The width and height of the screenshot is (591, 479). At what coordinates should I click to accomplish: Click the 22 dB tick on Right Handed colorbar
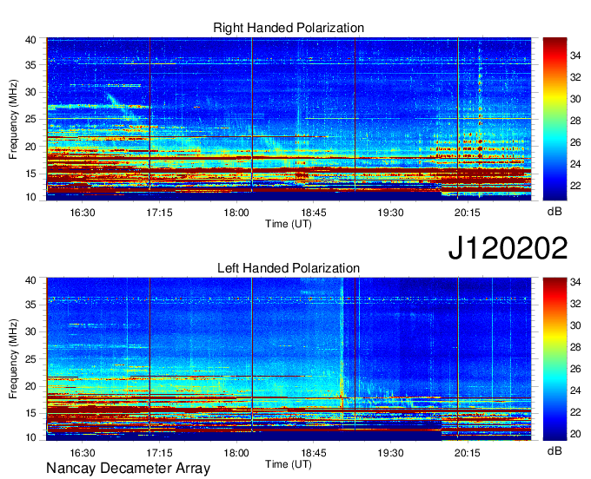tap(575, 186)
